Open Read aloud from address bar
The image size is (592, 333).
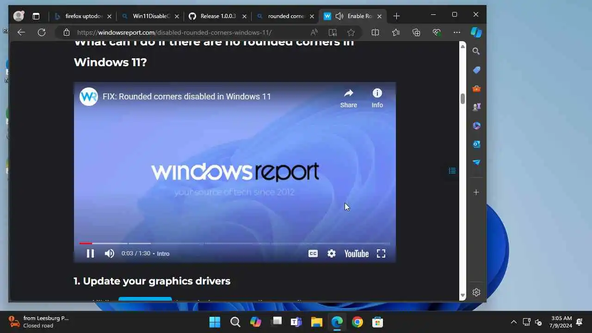(x=314, y=32)
